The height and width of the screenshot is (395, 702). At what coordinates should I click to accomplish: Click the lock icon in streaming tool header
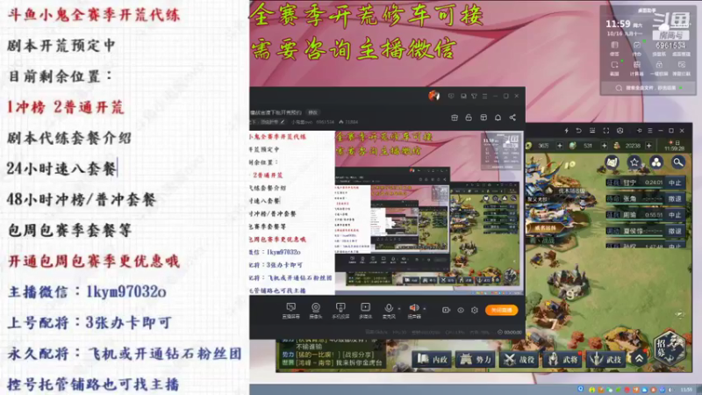pyautogui.click(x=469, y=118)
